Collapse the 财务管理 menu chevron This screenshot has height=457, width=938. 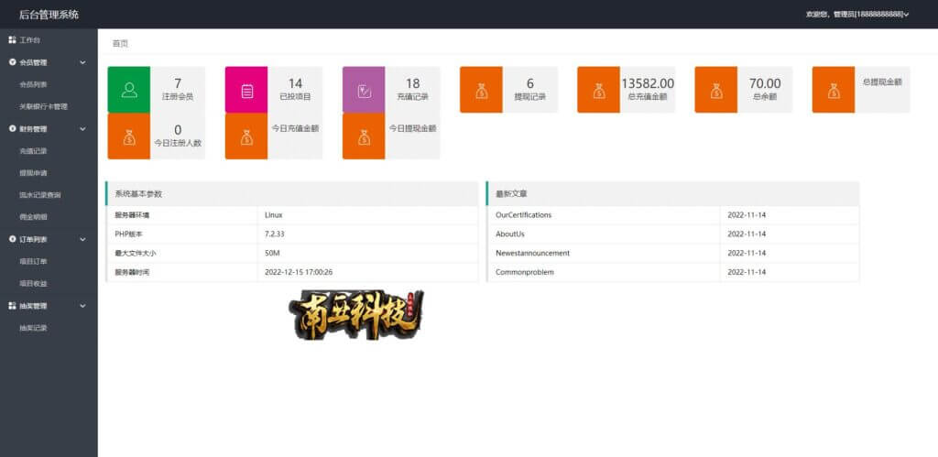pyautogui.click(x=82, y=128)
